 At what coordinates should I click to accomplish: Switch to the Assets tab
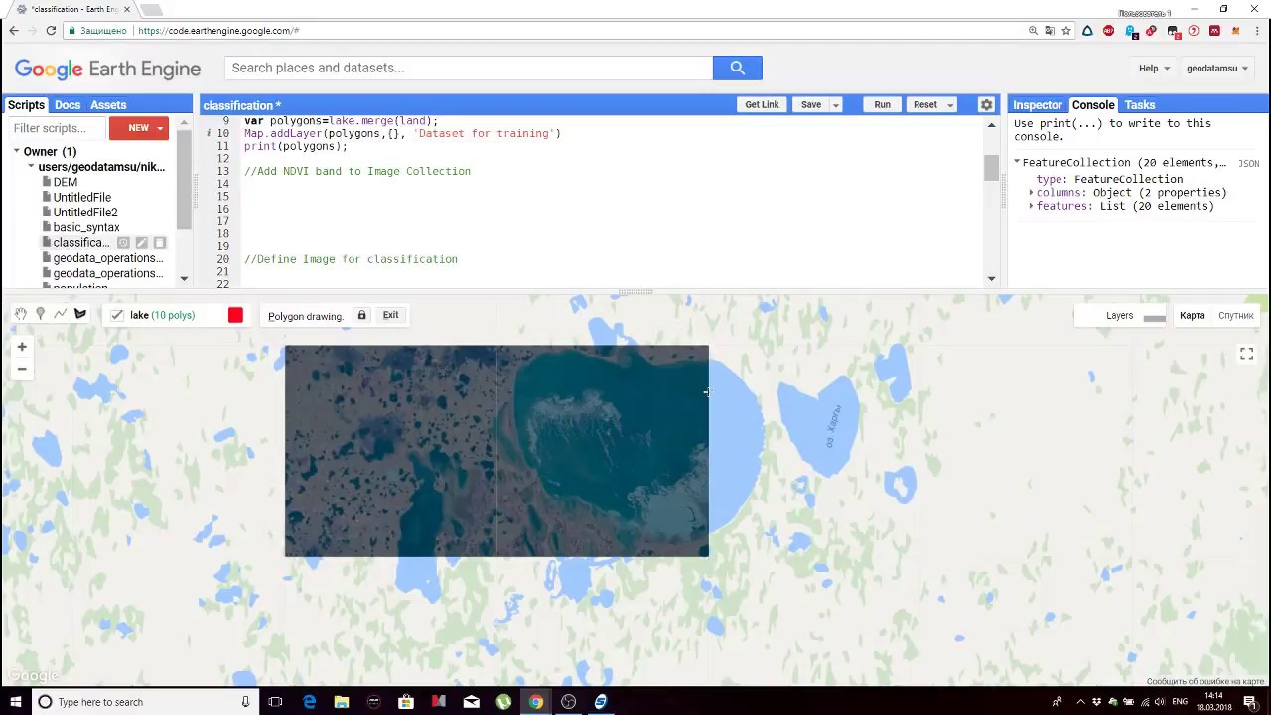point(108,105)
